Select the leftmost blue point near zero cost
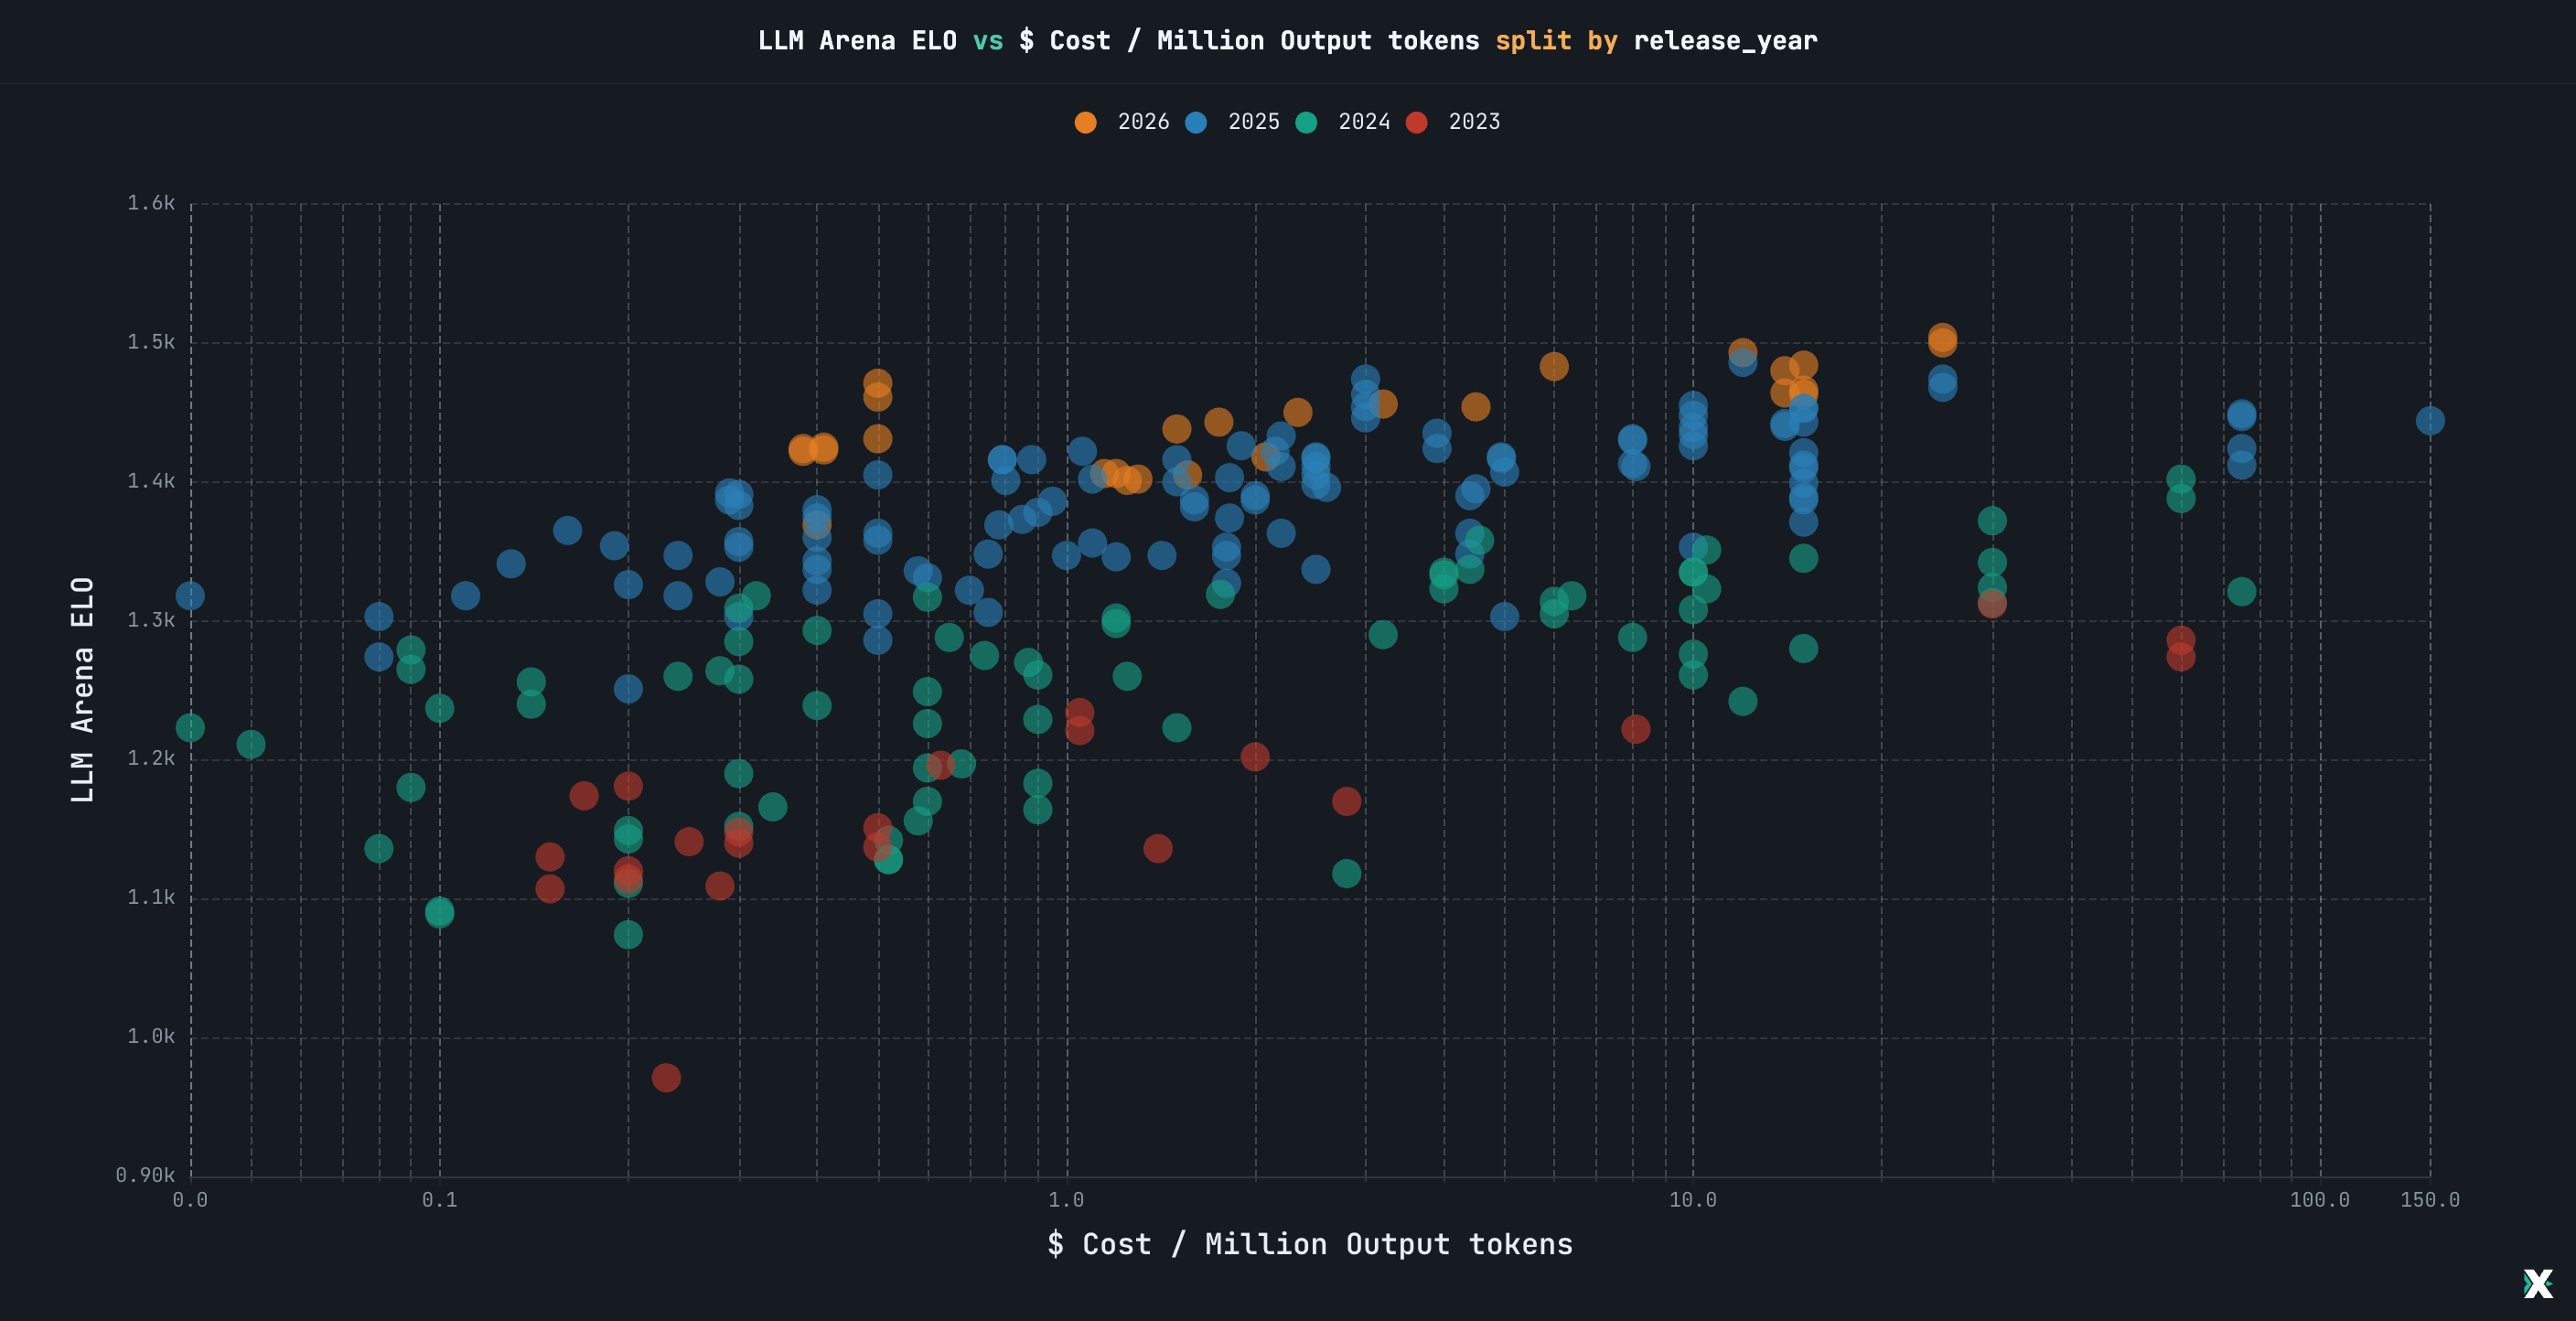This screenshot has height=1321, width=2576. point(189,596)
